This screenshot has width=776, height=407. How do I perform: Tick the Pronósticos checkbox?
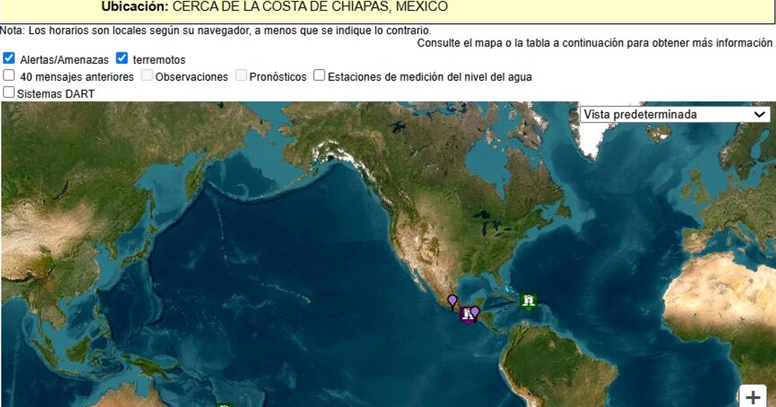241,76
